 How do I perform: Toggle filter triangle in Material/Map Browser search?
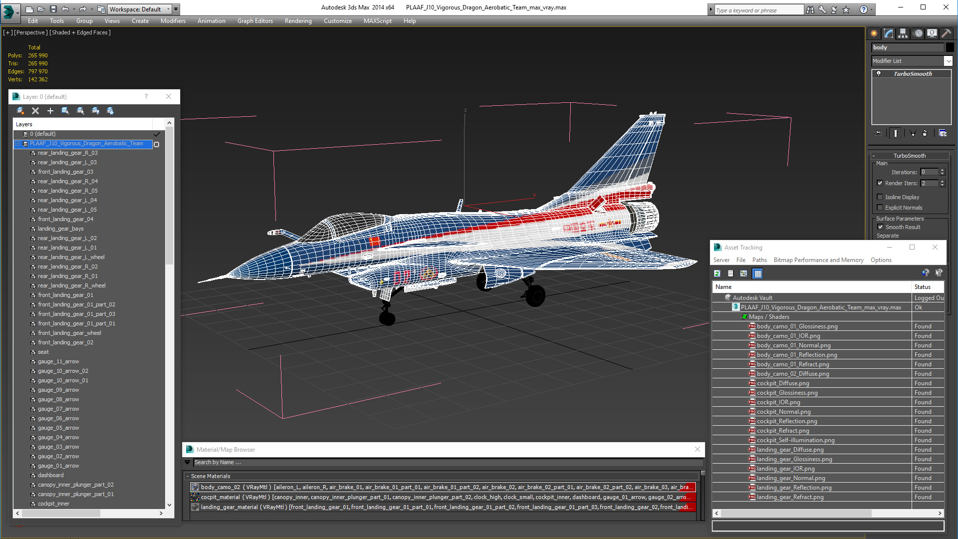[x=188, y=463]
